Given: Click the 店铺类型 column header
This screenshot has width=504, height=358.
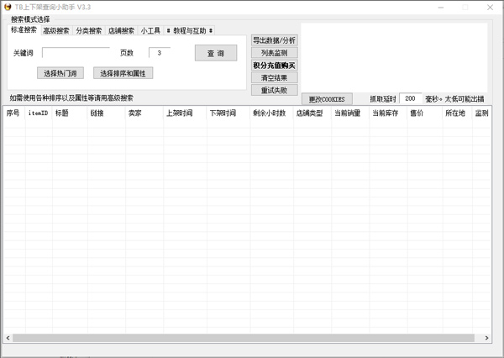Looking at the screenshot, I should (312, 113).
